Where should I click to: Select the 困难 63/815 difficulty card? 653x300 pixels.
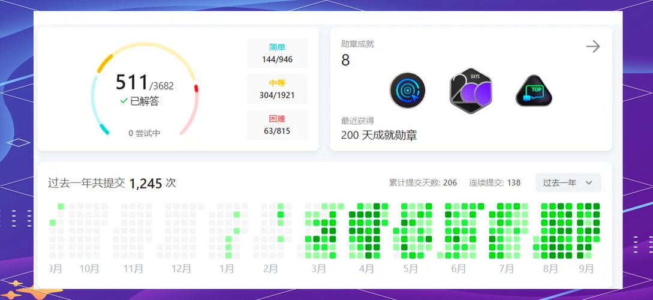point(278,125)
